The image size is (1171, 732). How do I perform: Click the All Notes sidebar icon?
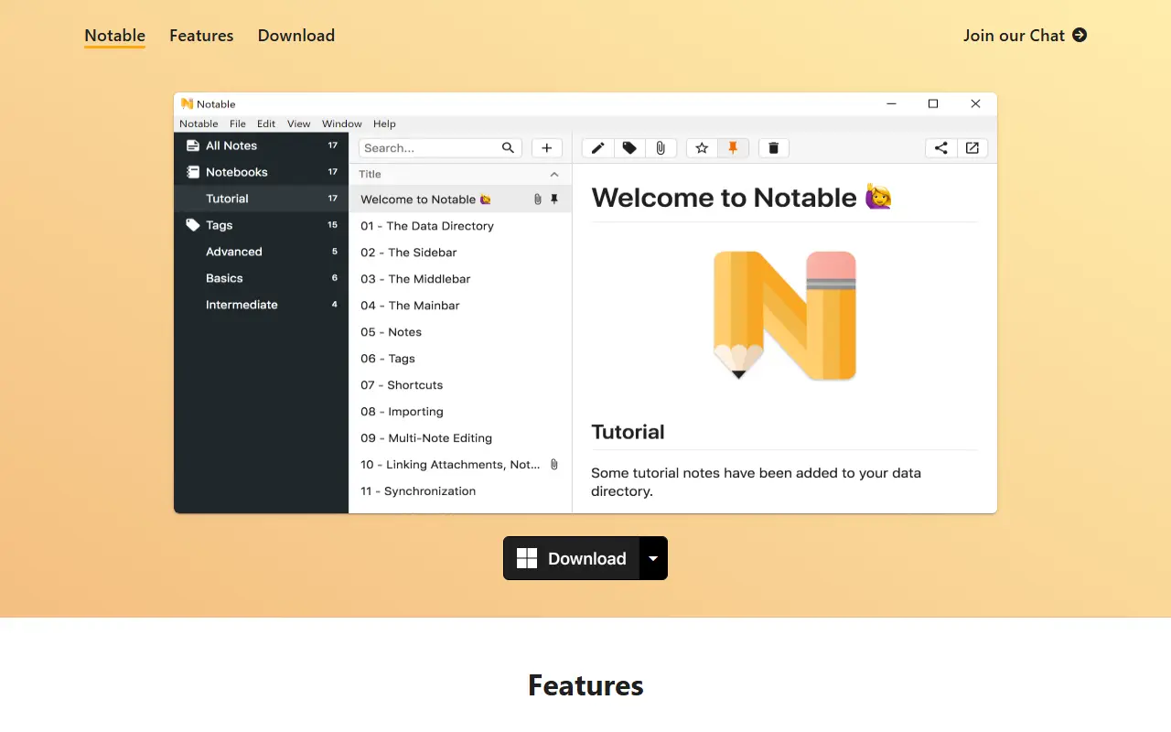[x=193, y=145]
